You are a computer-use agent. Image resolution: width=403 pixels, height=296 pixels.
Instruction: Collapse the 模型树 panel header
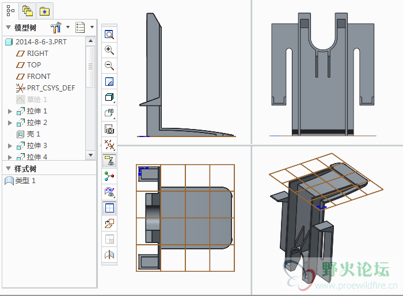tap(8, 27)
